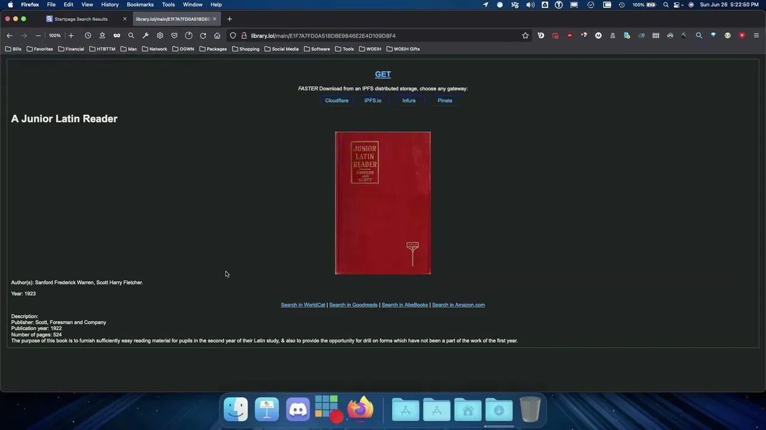Save page to Pocket
Viewport: 766px width, 430px height.
(174, 36)
